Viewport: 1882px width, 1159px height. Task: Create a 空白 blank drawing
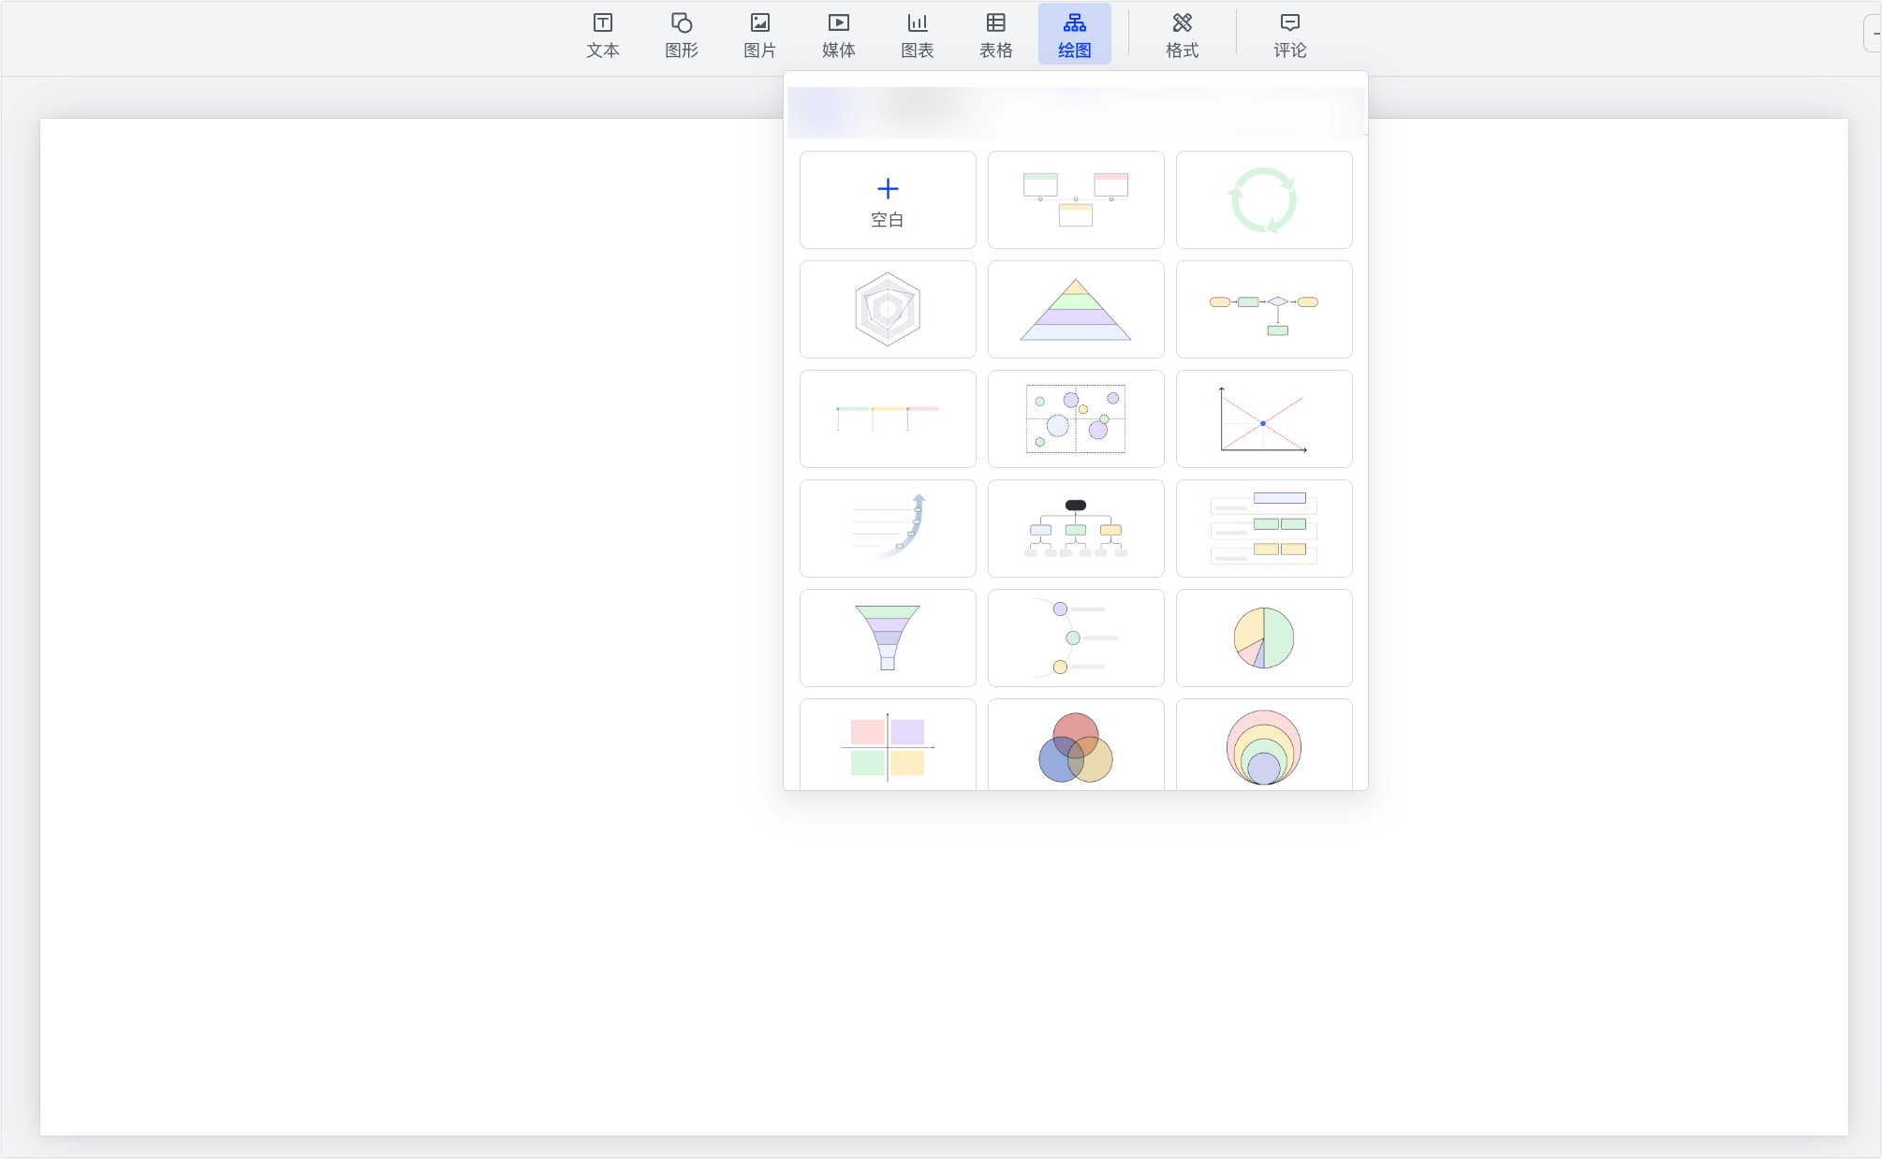coord(888,200)
